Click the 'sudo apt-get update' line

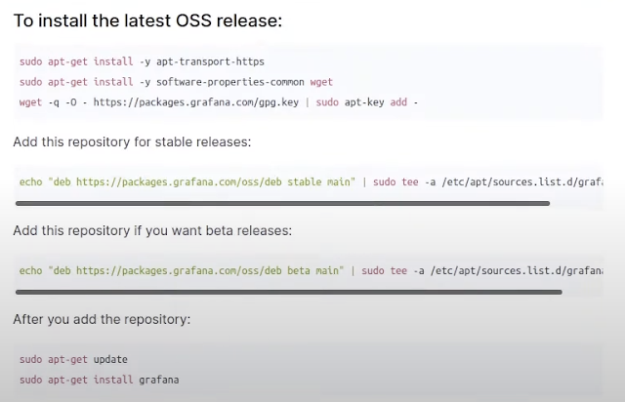pyautogui.click(x=73, y=359)
